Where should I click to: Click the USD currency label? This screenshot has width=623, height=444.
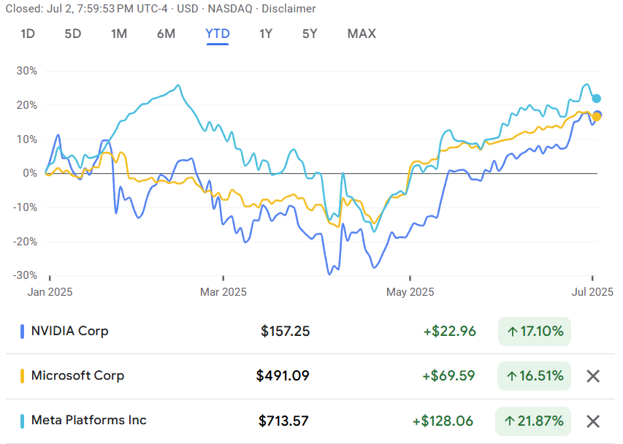(x=188, y=9)
